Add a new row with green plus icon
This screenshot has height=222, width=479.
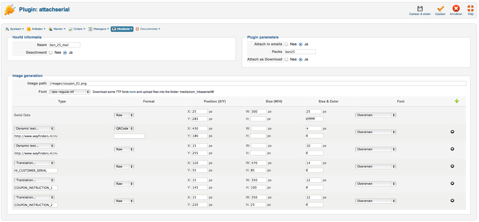tap(457, 101)
